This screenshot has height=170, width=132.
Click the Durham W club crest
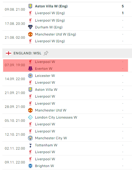(30, 27)
